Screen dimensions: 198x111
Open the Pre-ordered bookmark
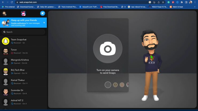[8, 7]
